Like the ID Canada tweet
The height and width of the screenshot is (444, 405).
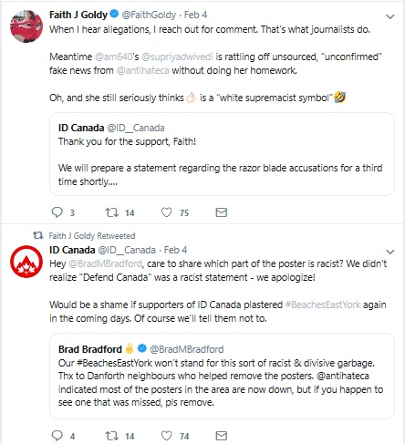pos(166,436)
